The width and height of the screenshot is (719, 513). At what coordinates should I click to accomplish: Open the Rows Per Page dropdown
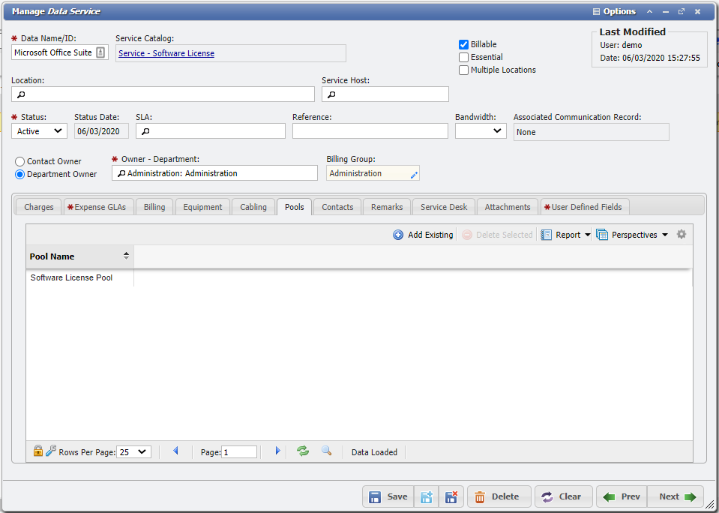click(x=134, y=452)
